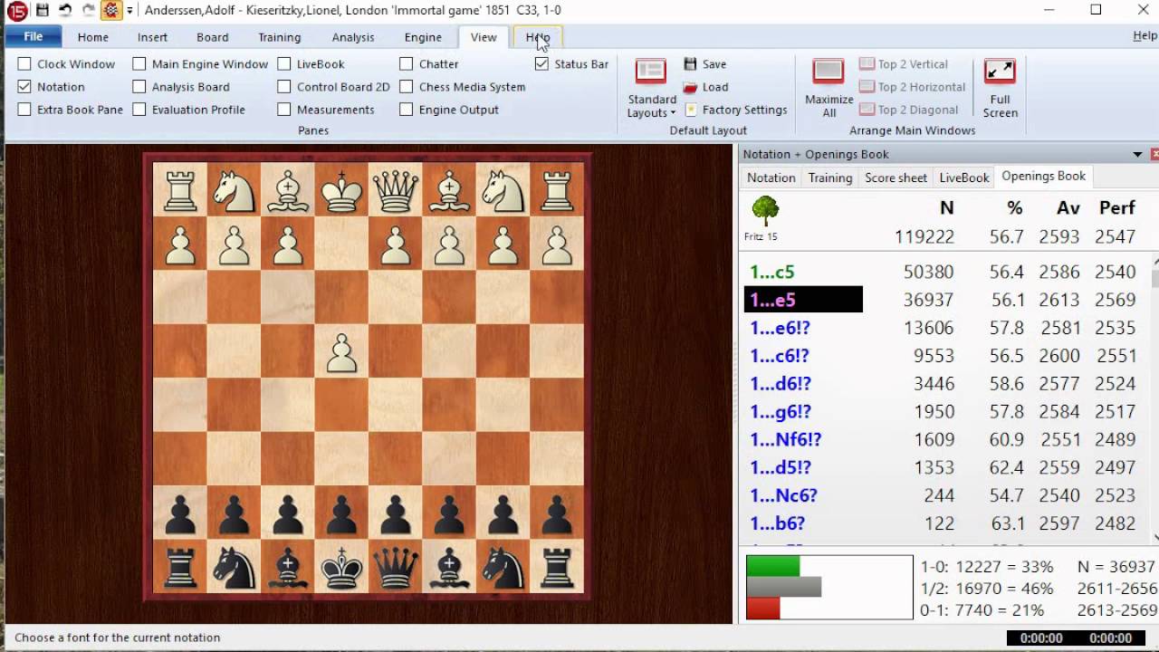
Task: Close the Notation + Openings Book pane
Action: [x=1154, y=154]
